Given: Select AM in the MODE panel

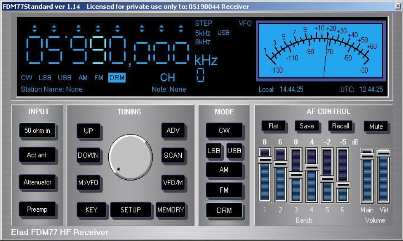Looking at the screenshot, I should pyautogui.click(x=224, y=170).
